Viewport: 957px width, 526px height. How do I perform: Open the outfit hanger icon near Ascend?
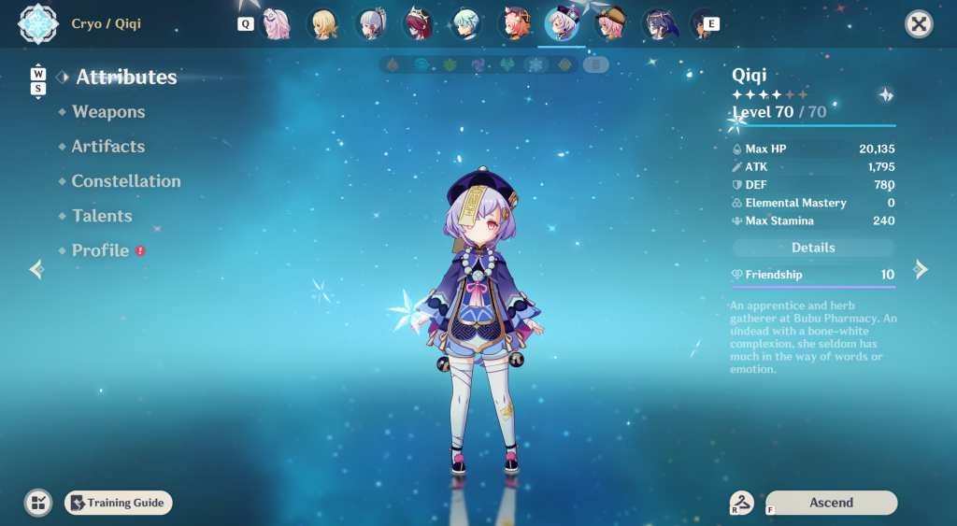pyautogui.click(x=742, y=503)
